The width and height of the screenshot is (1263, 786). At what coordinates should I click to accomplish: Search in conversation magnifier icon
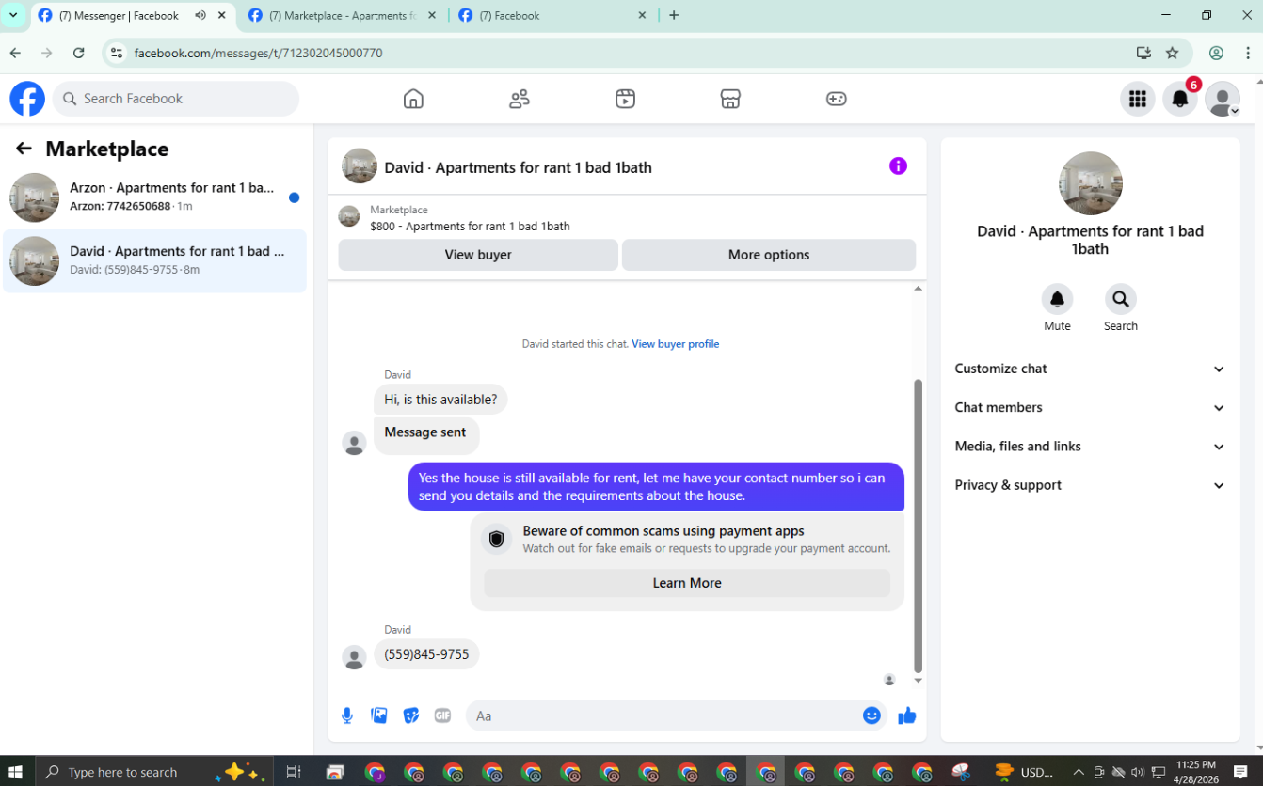click(x=1120, y=299)
